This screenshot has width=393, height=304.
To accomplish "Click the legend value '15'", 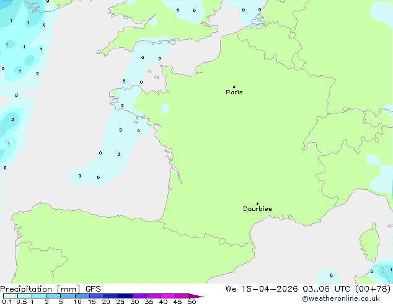I will point(92,302).
